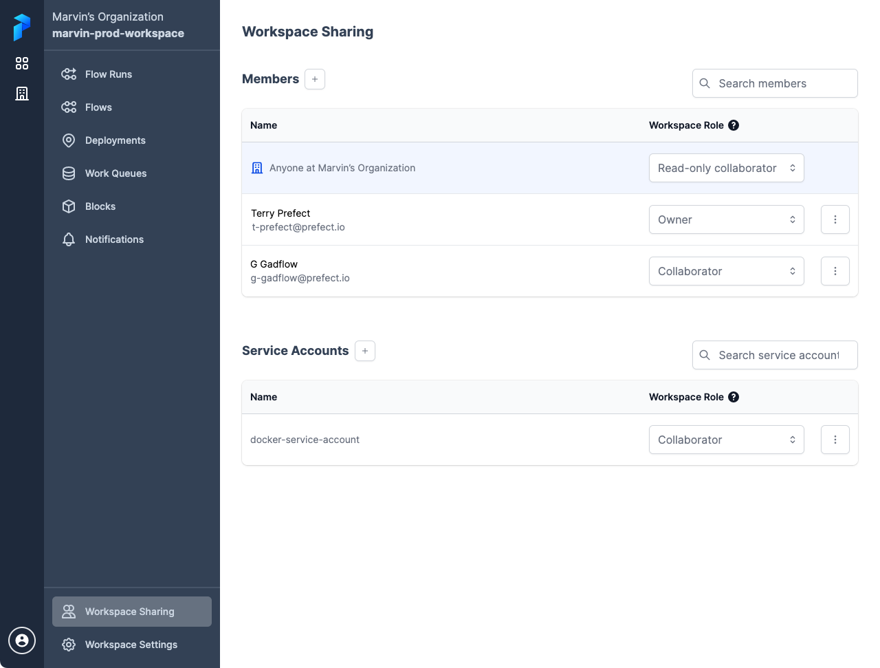Viewport: 880px width, 668px height.
Task: Click magnifier icon in Search members
Action: [705, 83]
